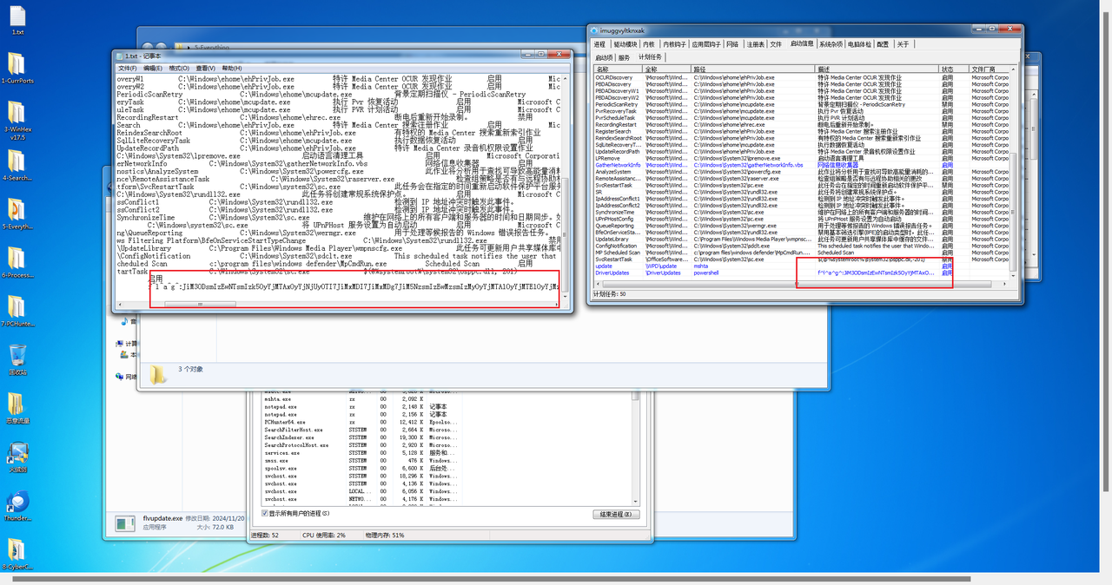
Task: Open the 查看(V) menu in Notepad
Action: [206, 68]
